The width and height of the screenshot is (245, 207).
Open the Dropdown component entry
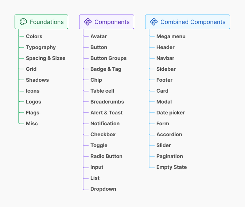[x=103, y=189]
